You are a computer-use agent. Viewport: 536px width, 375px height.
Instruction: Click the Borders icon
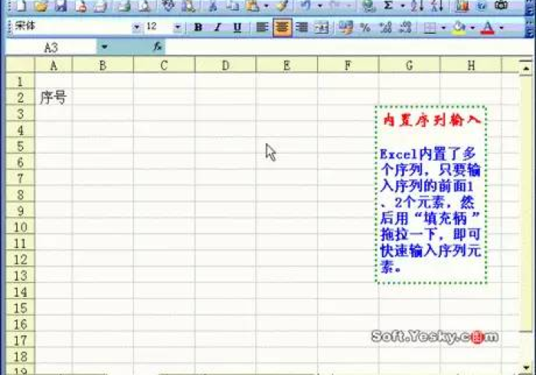pyautogui.click(x=430, y=28)
